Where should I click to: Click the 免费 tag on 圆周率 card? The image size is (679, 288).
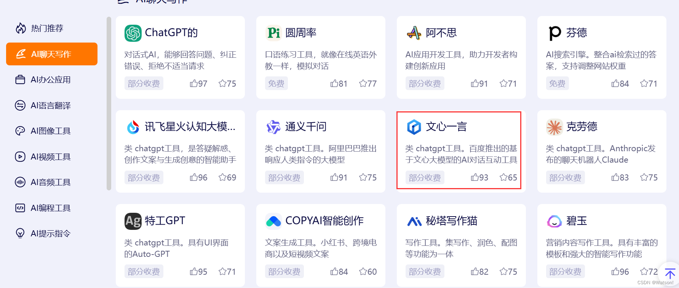click(x=276, y=84)
